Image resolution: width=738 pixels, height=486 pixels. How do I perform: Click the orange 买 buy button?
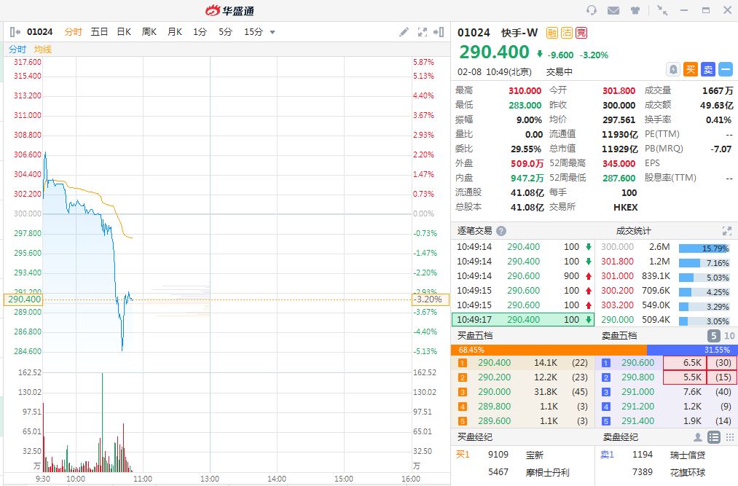[691, 69]
